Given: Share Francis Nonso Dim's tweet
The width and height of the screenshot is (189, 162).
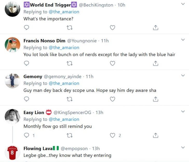Looking at the screenshot, I should [x=156, y=63].
